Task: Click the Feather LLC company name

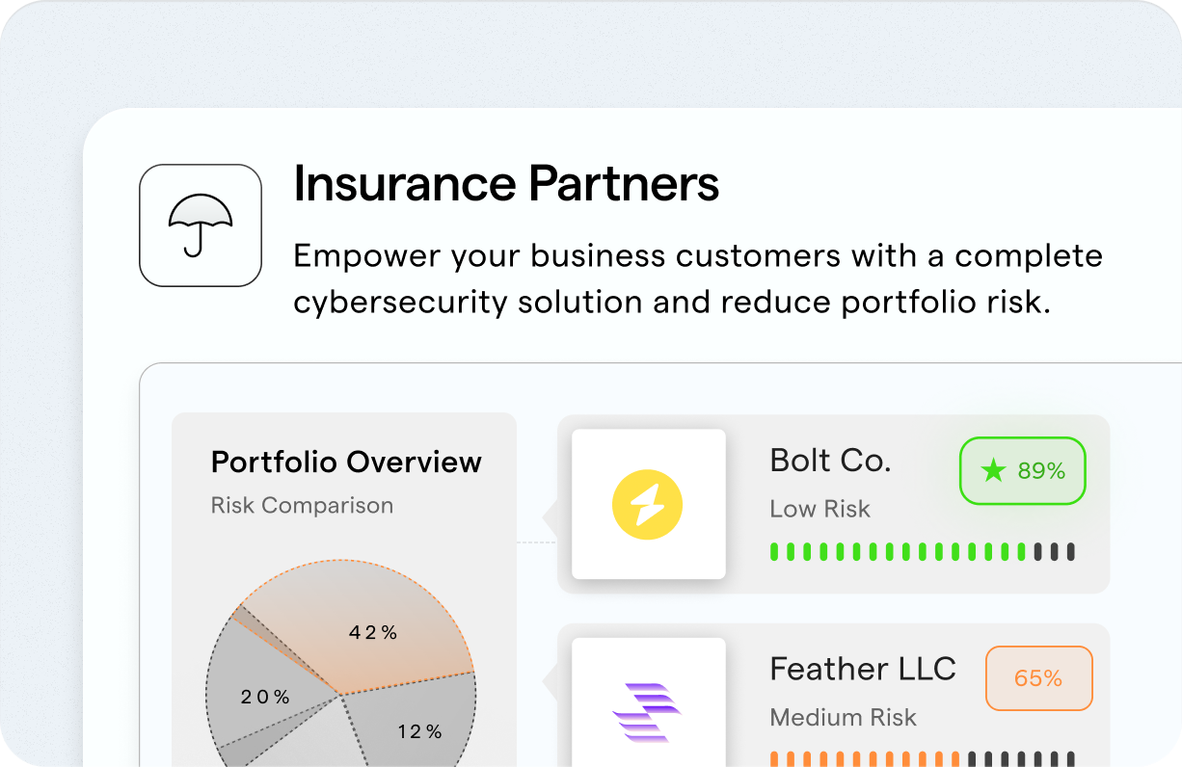Action: coord(863,669)
